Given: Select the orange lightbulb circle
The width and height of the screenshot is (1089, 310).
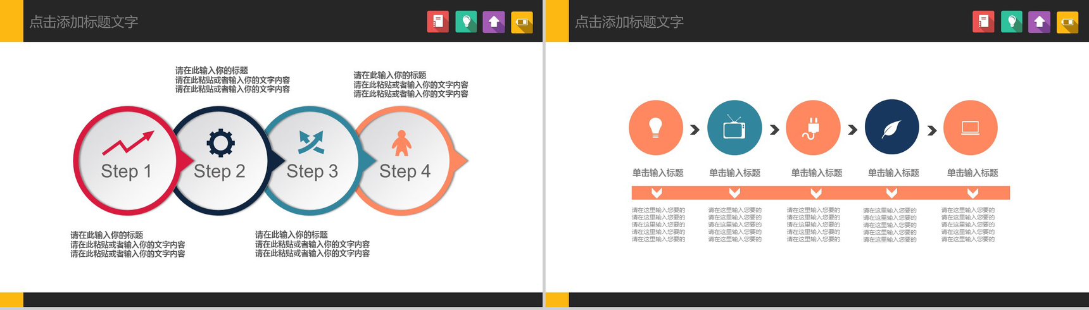Looking at the screenshot, I should [x=656, y=128].
